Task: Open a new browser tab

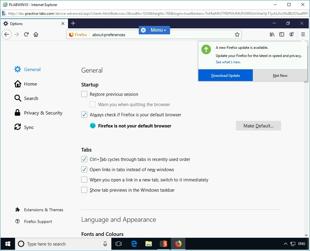Action: click(x=73, y=23)
